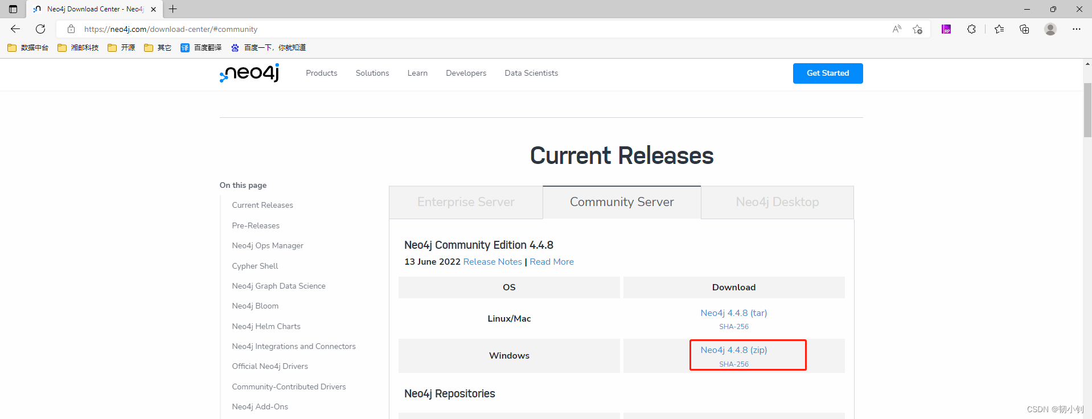Click the browser back arrow
The height and width of the screenshot is (419, 1092).
[15, 29]
